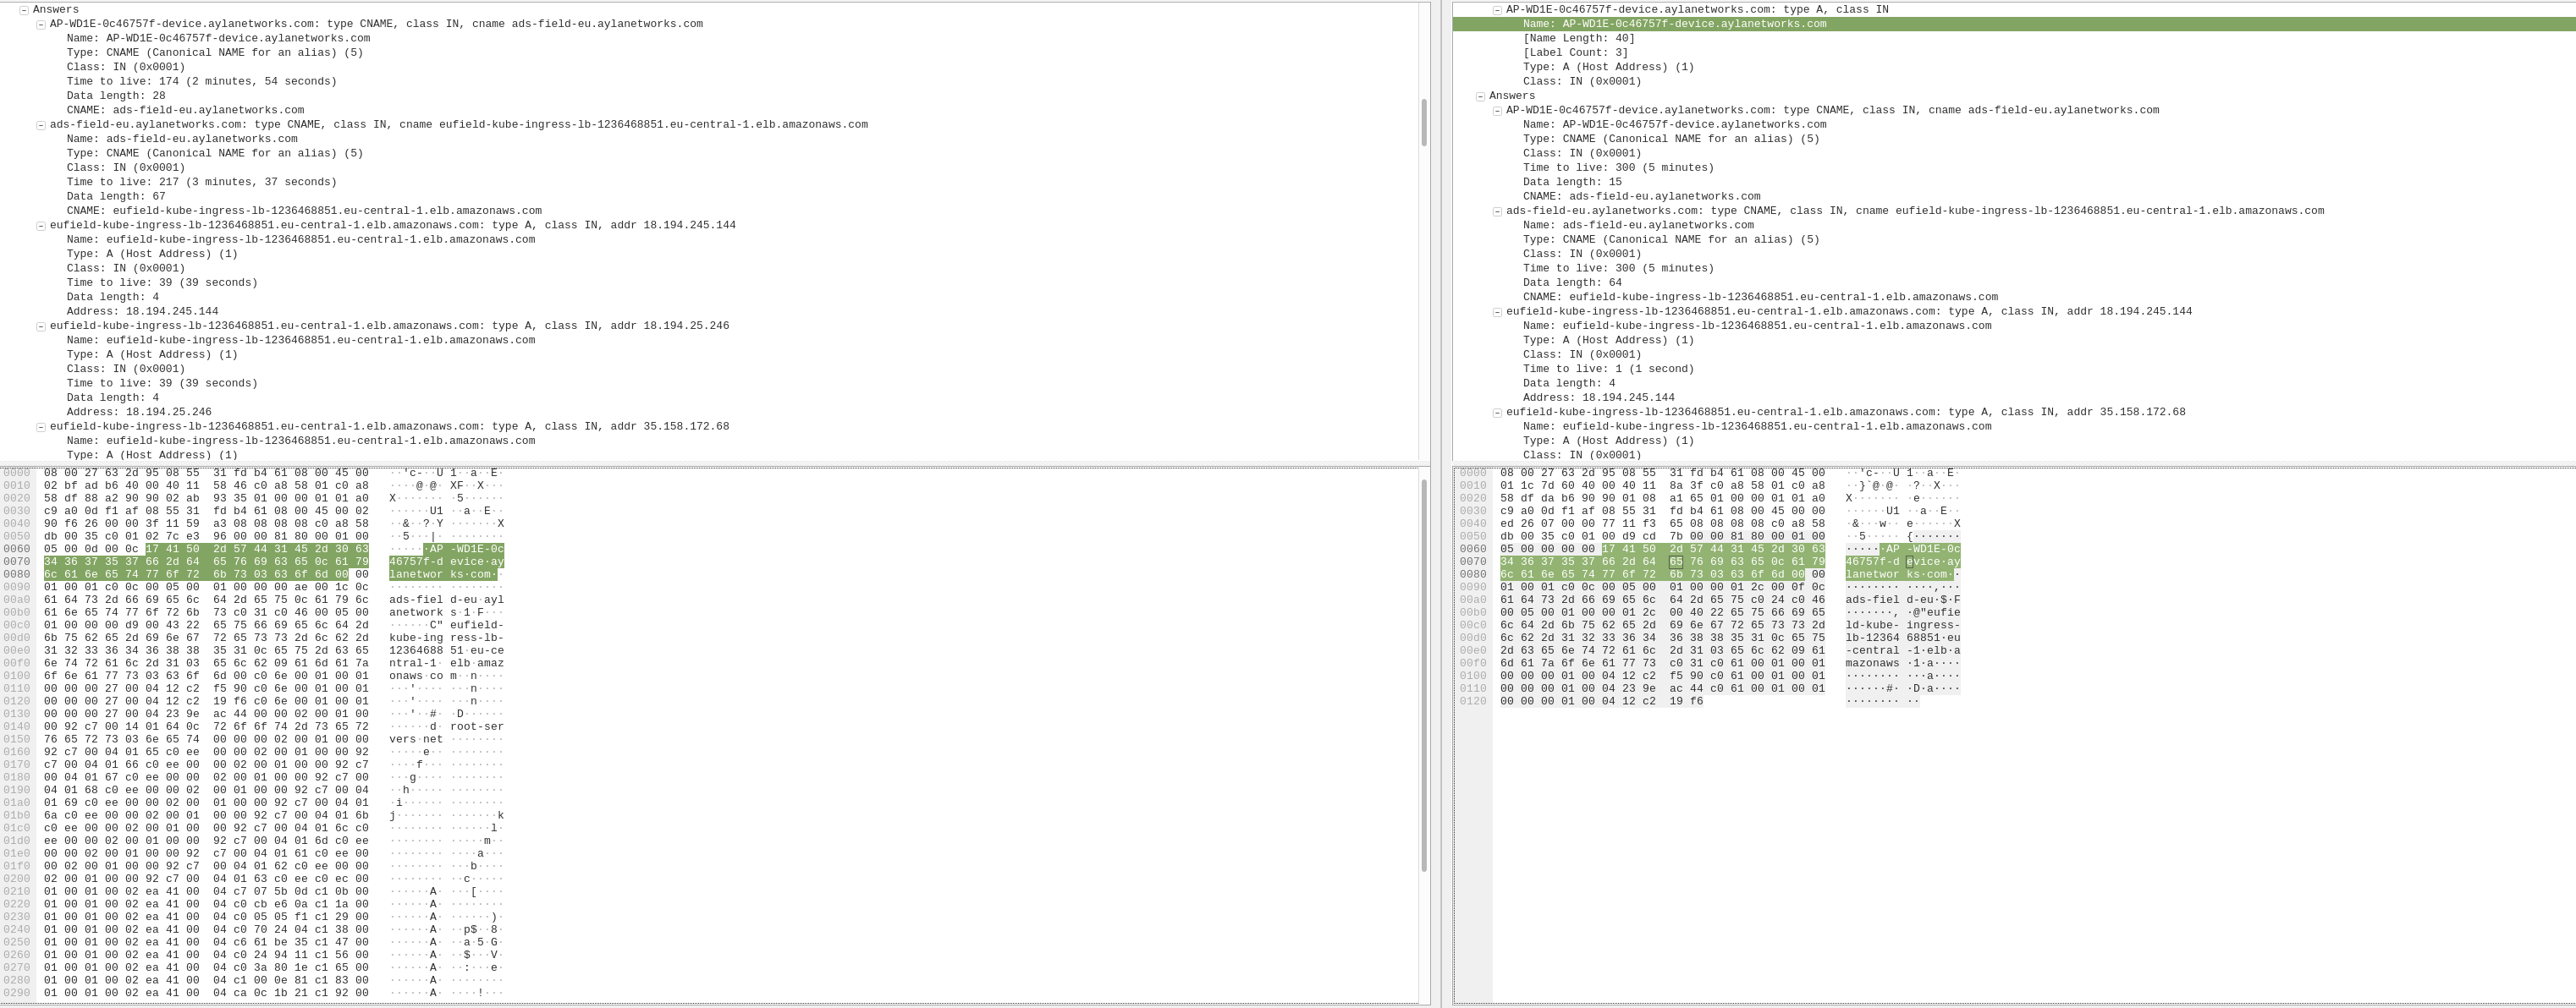Image resolution: width=2576 pixels, height=1008 pixels.
Task: Collapse right window A record addr 18.194.245.144
Action: pyautogui.click(x=1497, y=312)
